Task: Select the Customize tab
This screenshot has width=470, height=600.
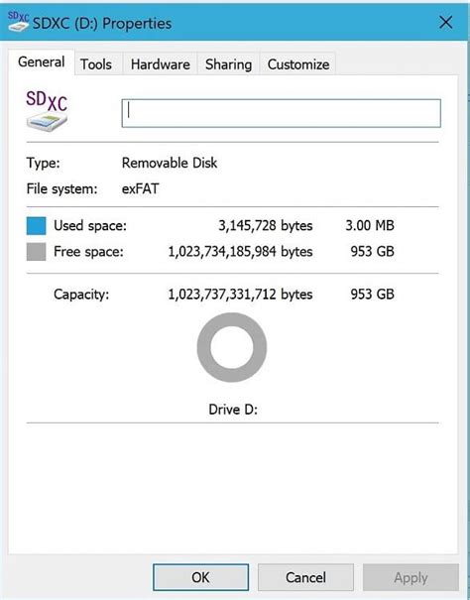Action: (x=298, y=63)
